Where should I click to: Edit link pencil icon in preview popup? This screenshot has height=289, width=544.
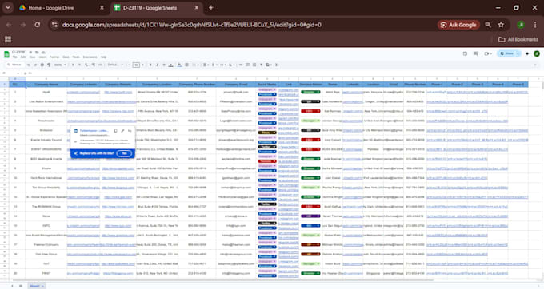(122, 131)
